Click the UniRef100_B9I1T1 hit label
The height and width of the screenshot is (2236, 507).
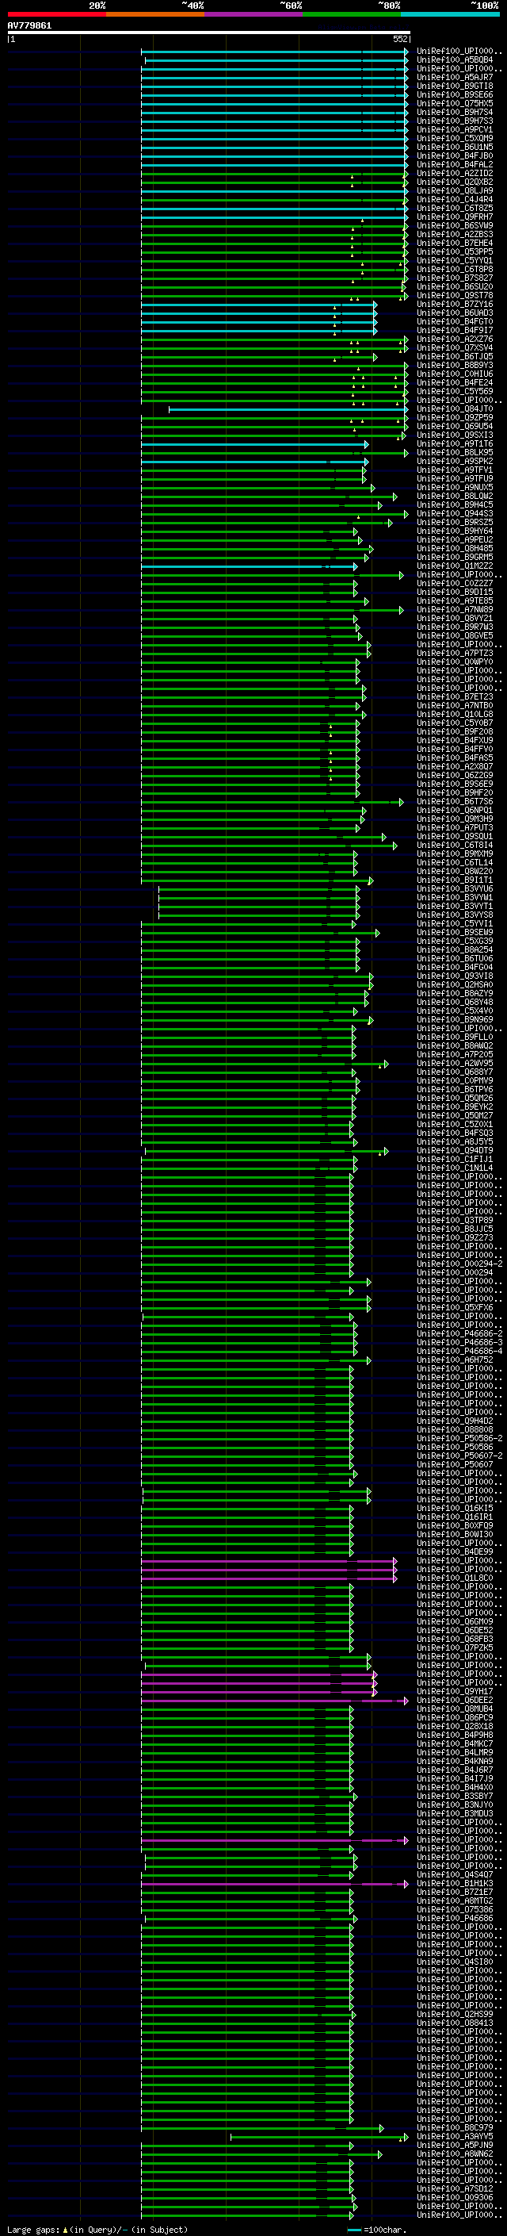pyautogui.click(x=455, y=880)
